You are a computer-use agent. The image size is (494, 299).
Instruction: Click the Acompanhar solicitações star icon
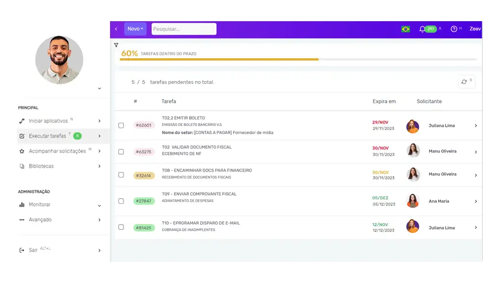[x=22, y=151]
